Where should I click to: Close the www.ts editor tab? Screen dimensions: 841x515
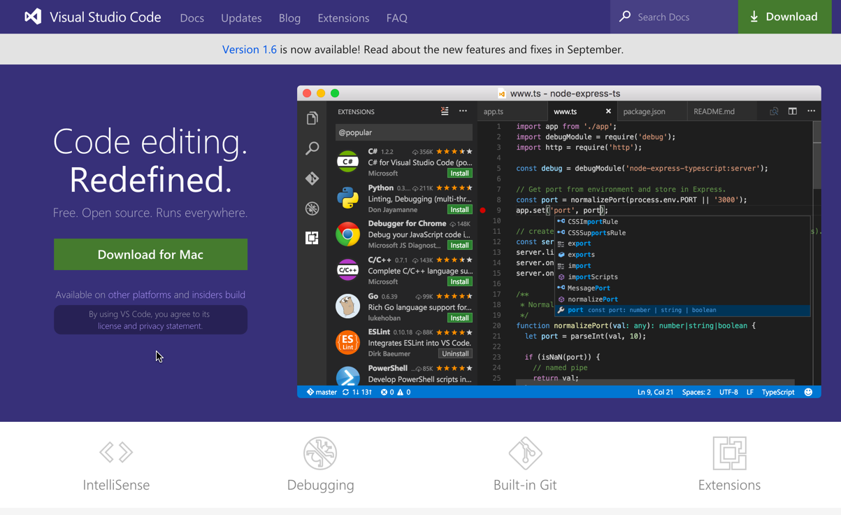(608, 111)
